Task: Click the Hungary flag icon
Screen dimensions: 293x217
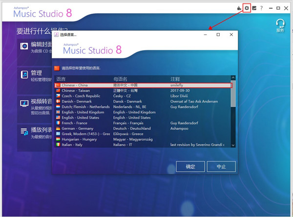Action: pos(58,139)
